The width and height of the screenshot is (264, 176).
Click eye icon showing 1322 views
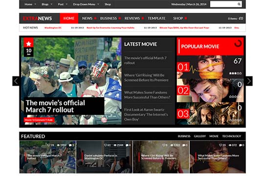point(172,145)
